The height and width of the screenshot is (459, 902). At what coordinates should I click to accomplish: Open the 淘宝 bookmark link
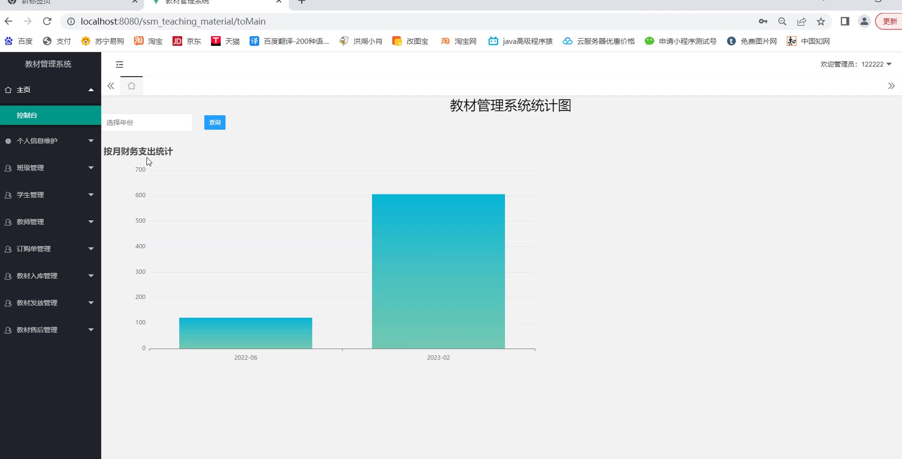tap(148, 41)
